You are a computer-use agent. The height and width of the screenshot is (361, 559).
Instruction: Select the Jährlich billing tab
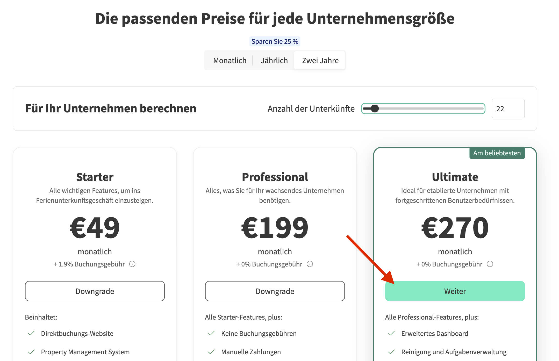(274, 60)
